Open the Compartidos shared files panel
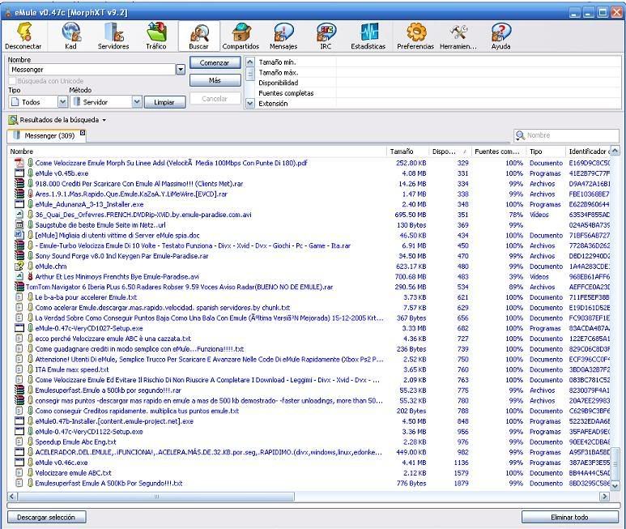The height and width of the screenshot is (529, 626). coord(241,36)
